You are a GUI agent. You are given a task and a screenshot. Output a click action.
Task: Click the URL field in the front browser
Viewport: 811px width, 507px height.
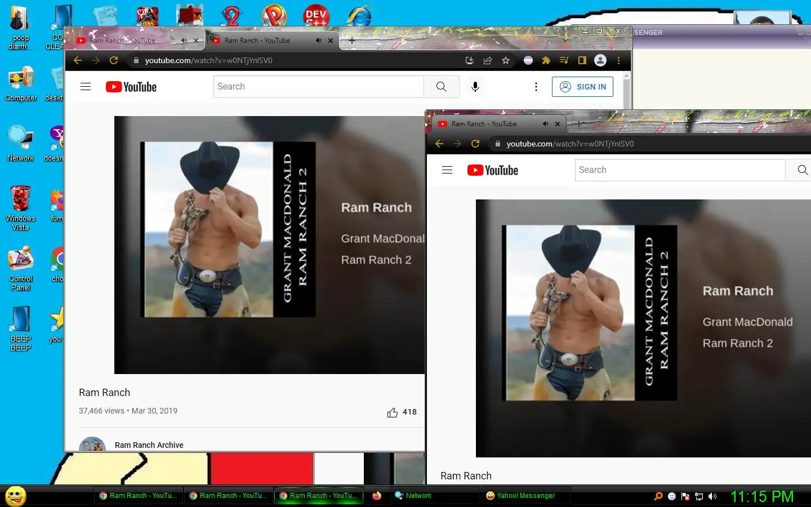[650, 144]
